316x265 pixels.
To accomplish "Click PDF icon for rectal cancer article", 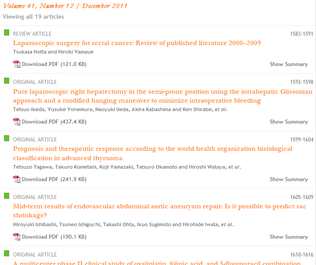I will pyautogui.click(x=17, y=64).
